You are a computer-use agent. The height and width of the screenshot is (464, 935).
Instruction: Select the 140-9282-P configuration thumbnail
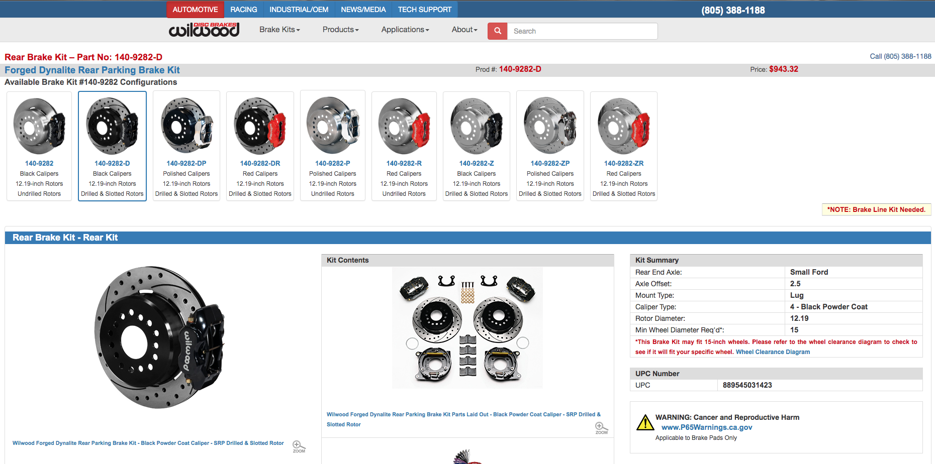[333, 126]
